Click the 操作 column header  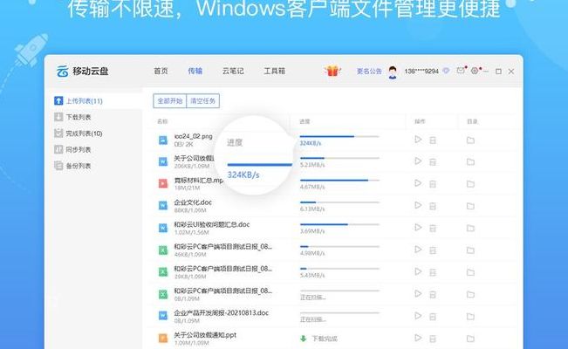click(420, 121)
